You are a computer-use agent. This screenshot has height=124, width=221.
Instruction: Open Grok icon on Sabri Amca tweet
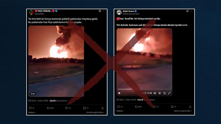(187, 11)
